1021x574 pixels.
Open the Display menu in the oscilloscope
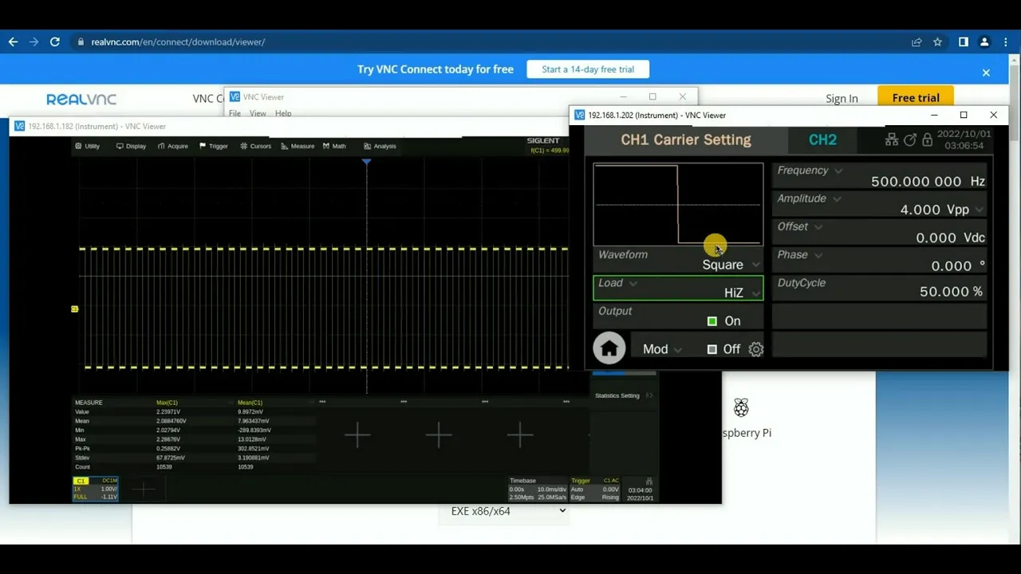131,146
